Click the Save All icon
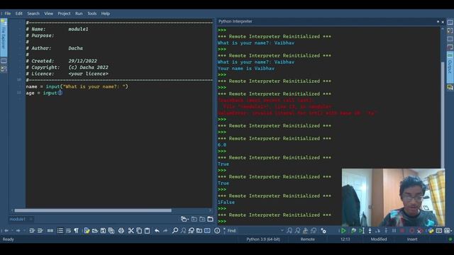454x255 pixels. 111,231
